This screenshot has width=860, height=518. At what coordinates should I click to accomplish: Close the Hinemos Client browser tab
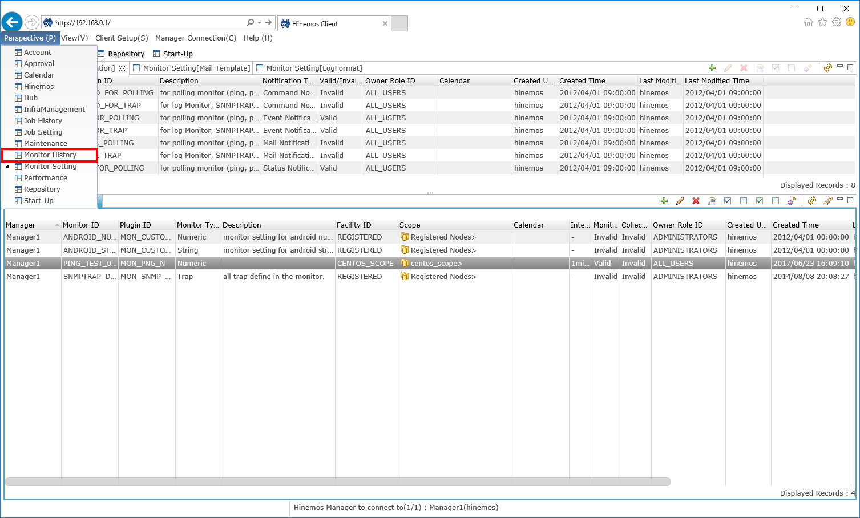(385, 23)
